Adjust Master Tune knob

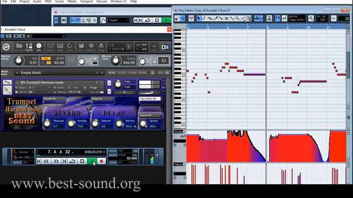[115, 61]
